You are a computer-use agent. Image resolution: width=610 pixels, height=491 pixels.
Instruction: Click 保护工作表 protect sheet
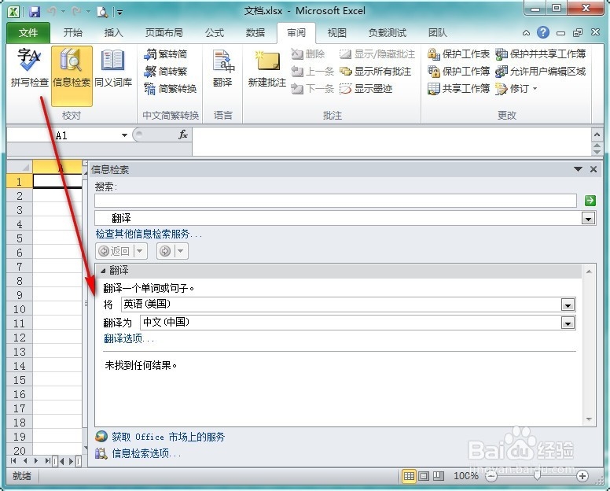point(458,54)
